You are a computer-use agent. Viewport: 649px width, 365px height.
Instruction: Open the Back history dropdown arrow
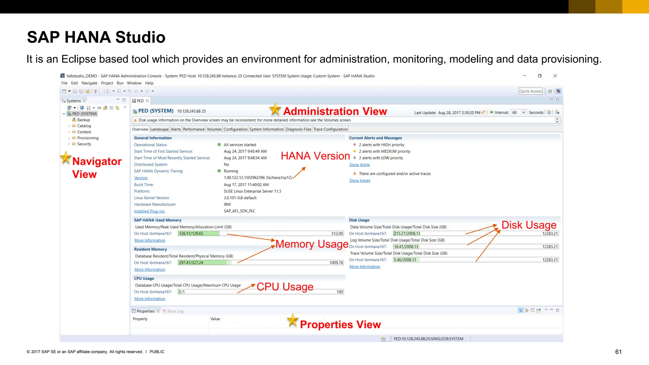(142, 91)
